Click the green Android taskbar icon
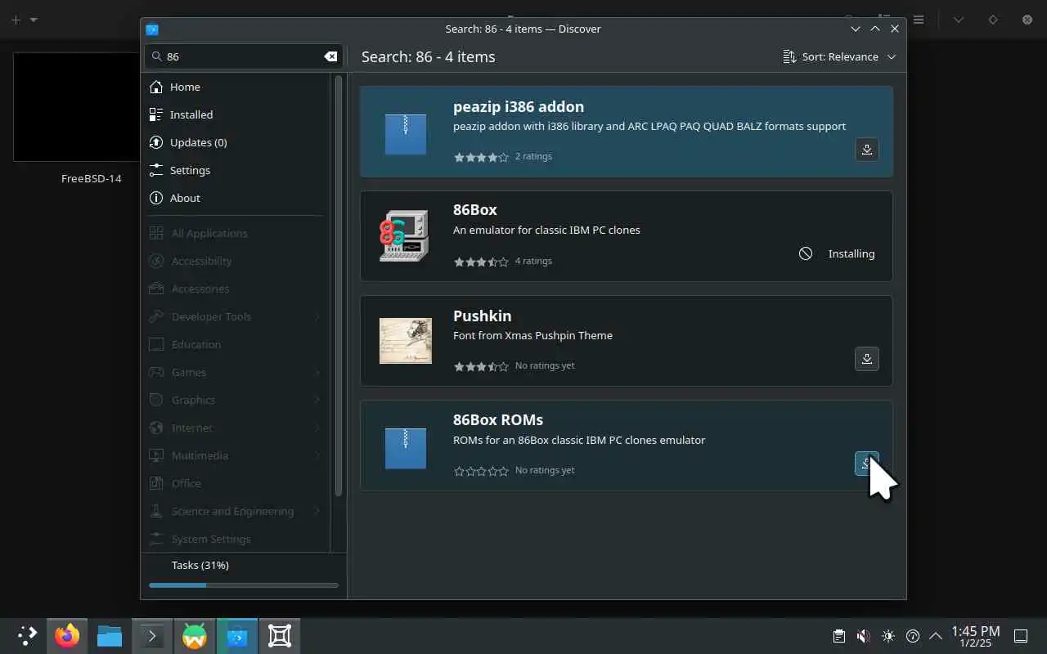Image resolution: width=1047 pixels, height=654 pixels. tap(195, 635)
